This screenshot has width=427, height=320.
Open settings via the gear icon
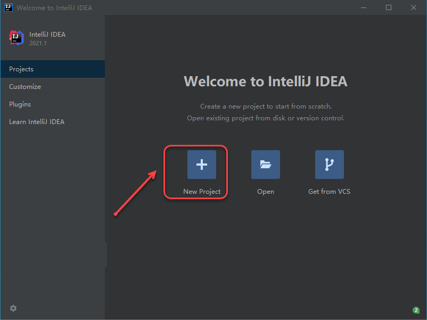[x=13, y=308]
